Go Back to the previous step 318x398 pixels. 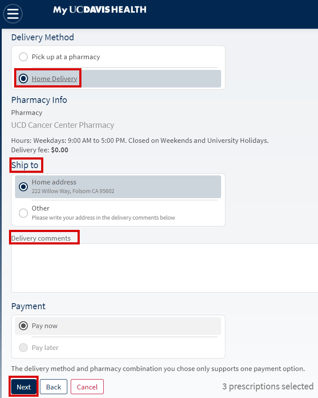pyautogui.click(x=54, y=387)
